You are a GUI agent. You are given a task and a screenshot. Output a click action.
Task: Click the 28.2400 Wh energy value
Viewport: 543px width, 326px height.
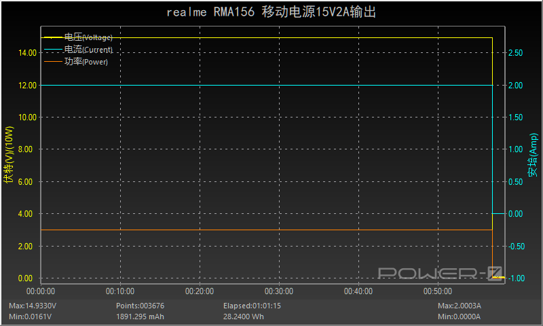coord(244,316)
